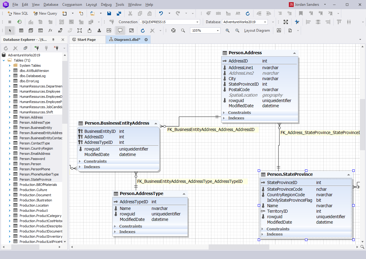The height and width of the screenshot is (259, 366).
Task: Pin the Database Explorer panel
Action: click(x=53, y=40)
